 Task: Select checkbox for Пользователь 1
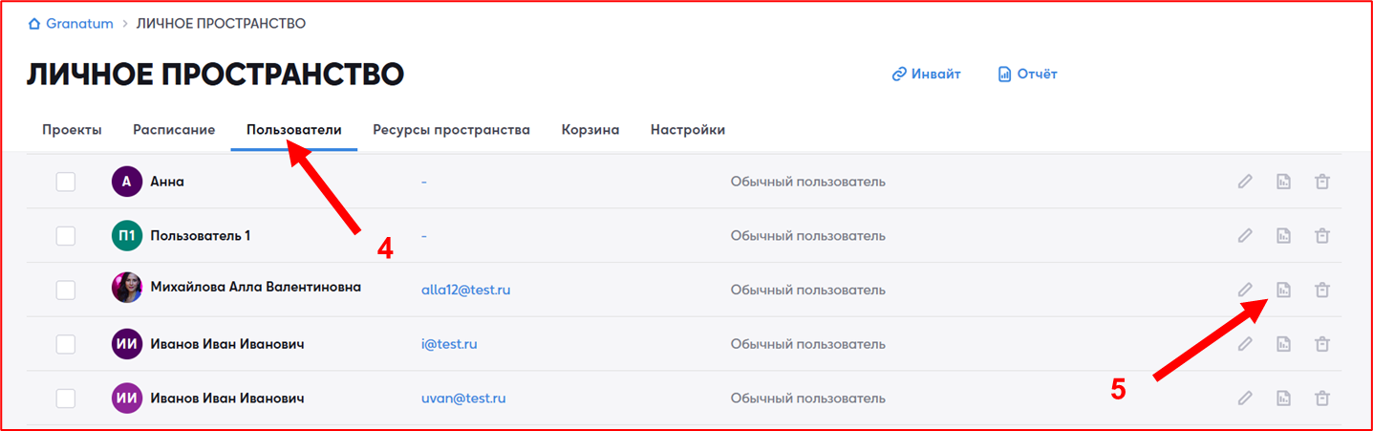[x=66, y=235]
